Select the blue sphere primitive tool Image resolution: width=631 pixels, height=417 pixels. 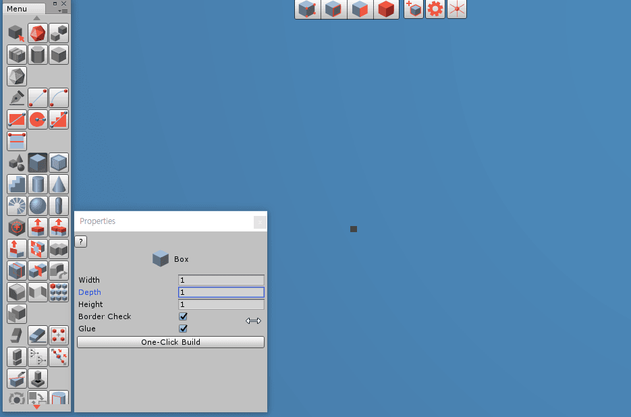click(x=38, y=206)
